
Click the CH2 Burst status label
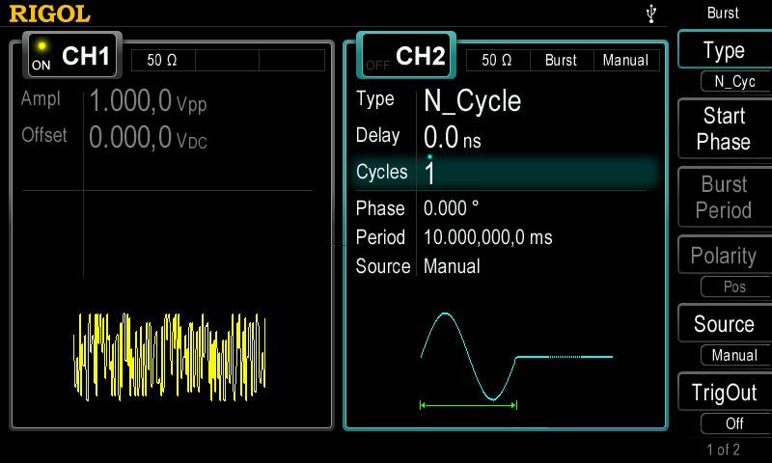(561, 60)
